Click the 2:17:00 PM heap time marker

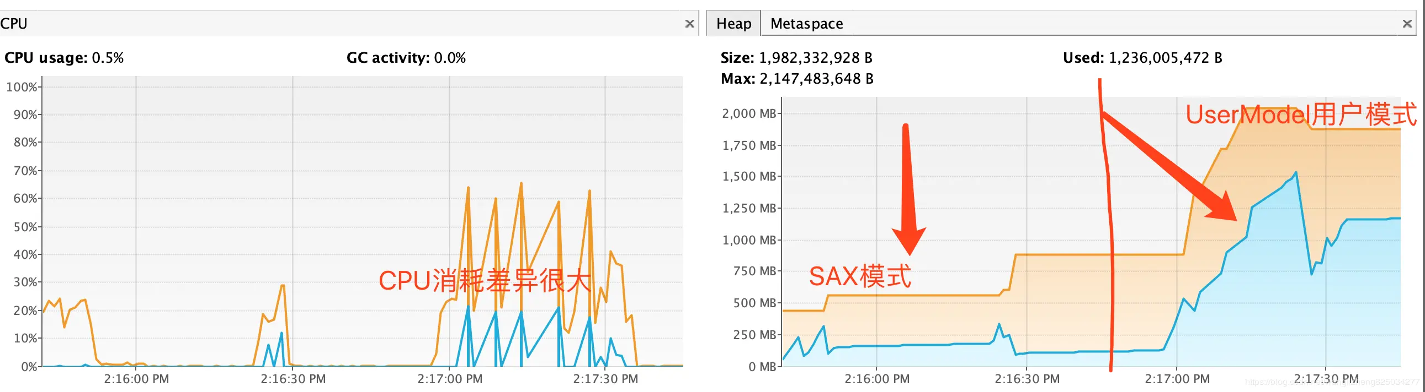[x=1177, y=379]
